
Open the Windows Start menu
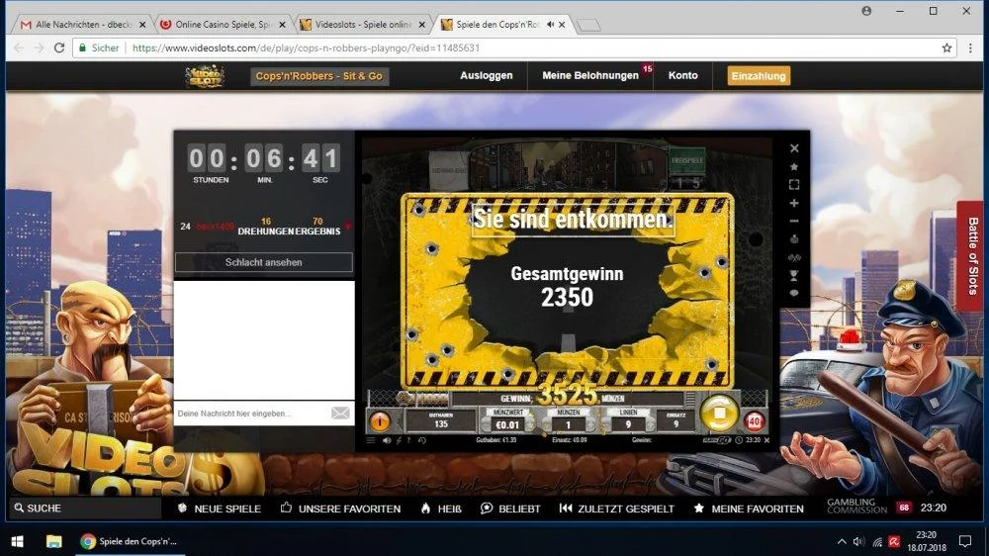tap(17, 541)
